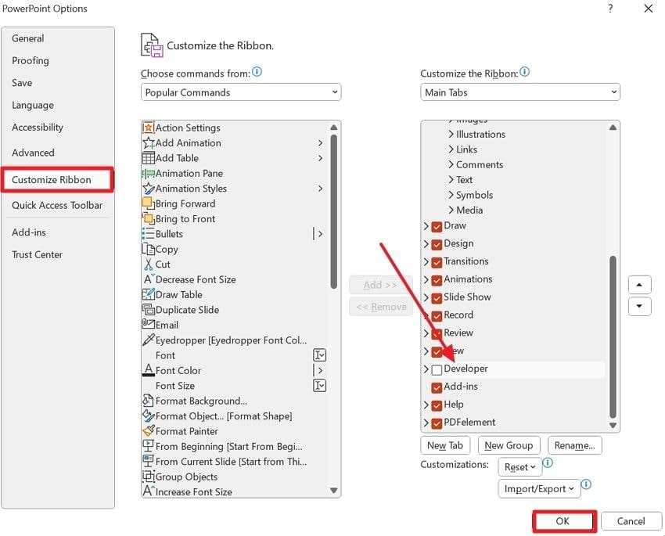Select the Action Settings command icon

149,128
